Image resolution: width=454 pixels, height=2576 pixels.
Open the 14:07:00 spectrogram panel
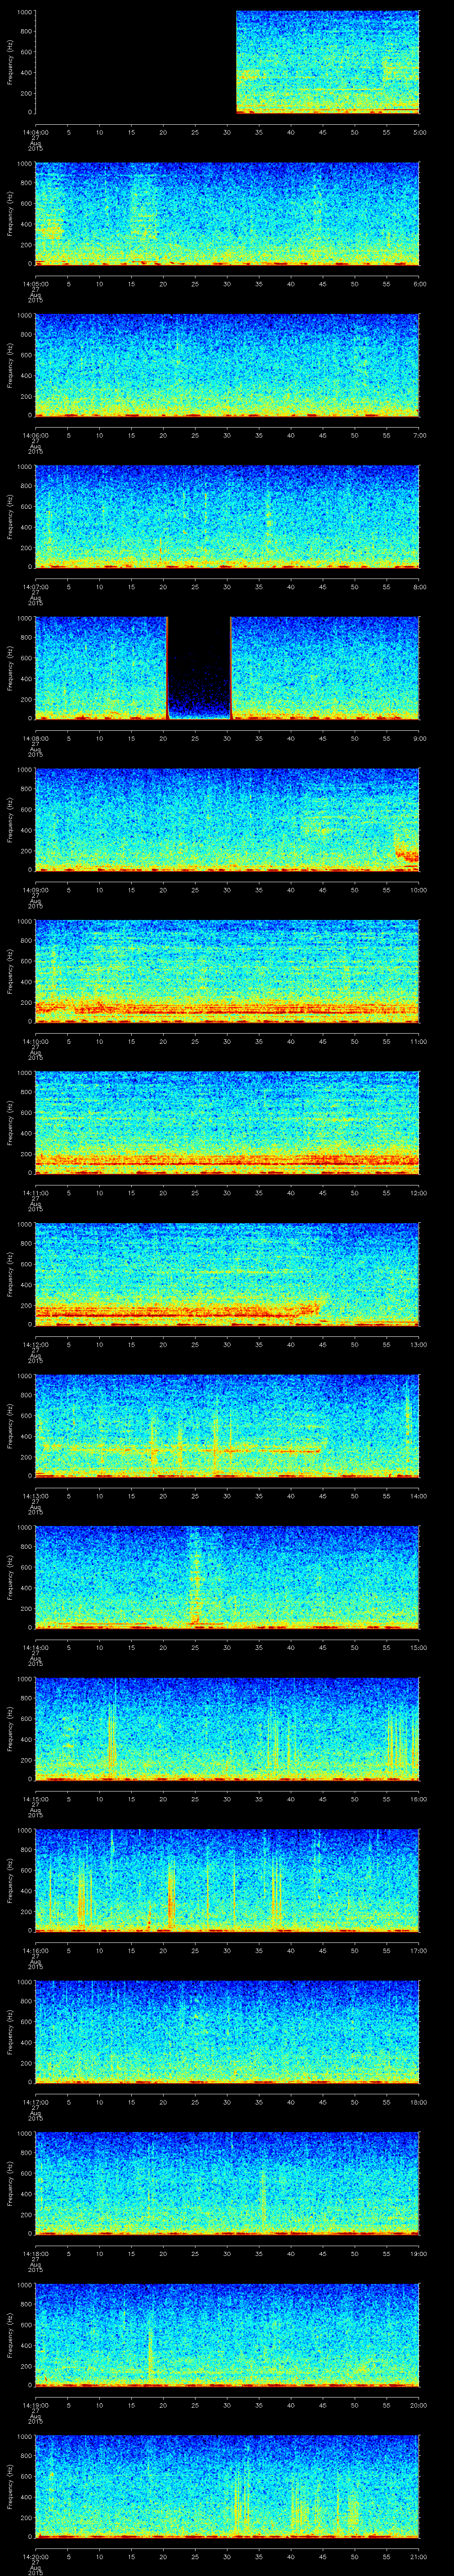tap(227, 517)
